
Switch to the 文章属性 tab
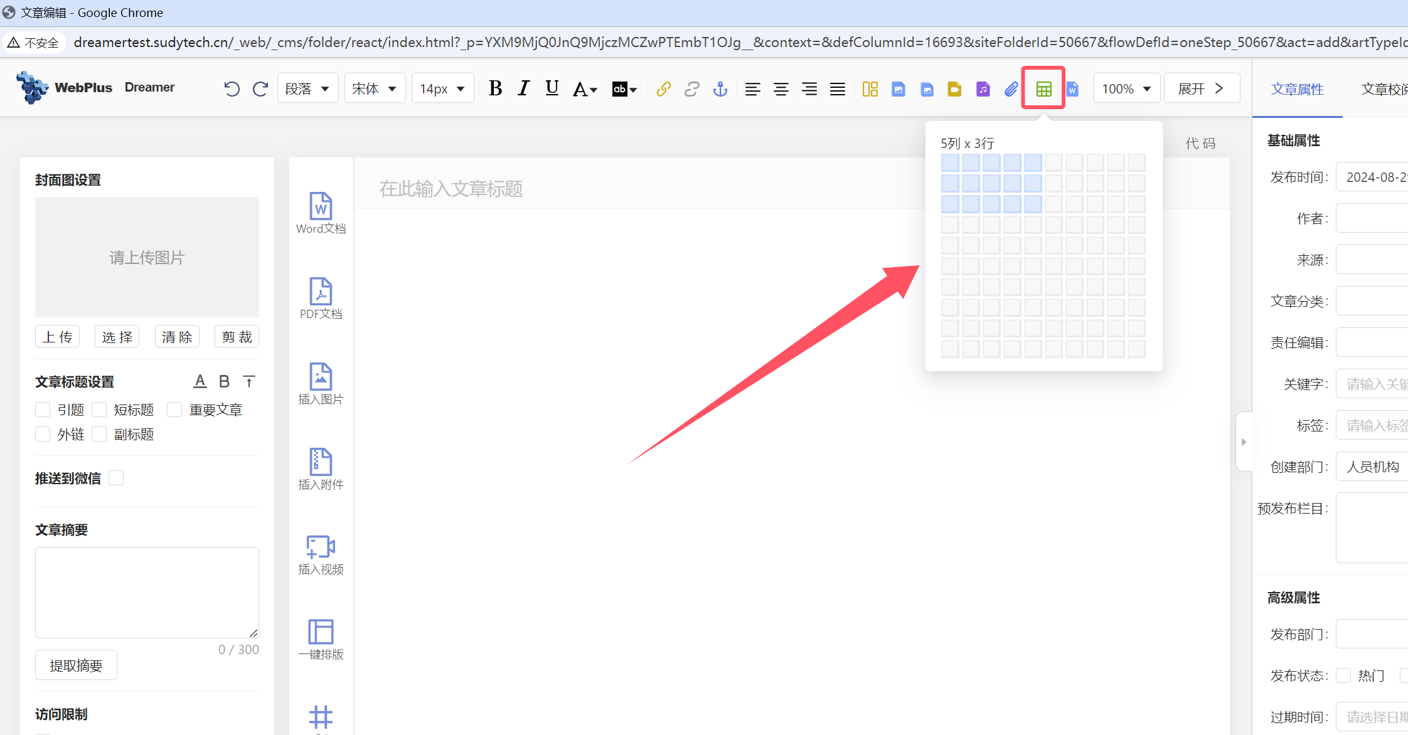(1298, 90)
